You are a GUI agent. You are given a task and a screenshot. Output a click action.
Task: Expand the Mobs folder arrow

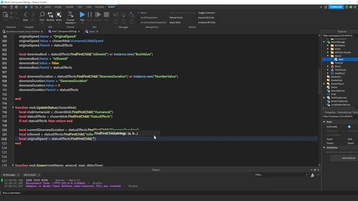pyautogui.click(x=328, y=49)
